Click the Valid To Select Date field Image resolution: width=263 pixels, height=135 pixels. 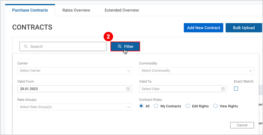[x=183, y=89]
